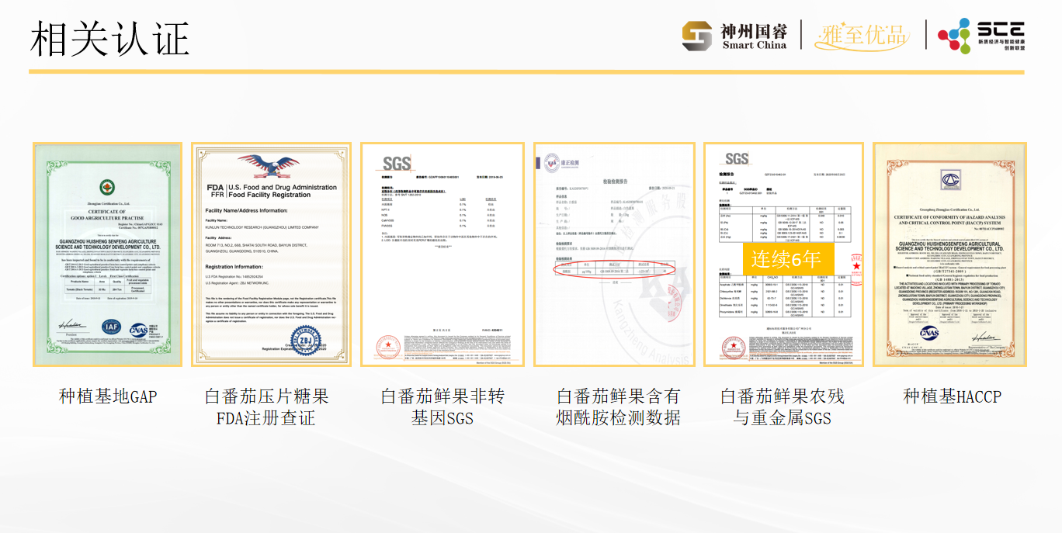This screenshot has width=1062, height=533.
Task: Click the green emblem atop GAP certificate
Action: [106, 187]
